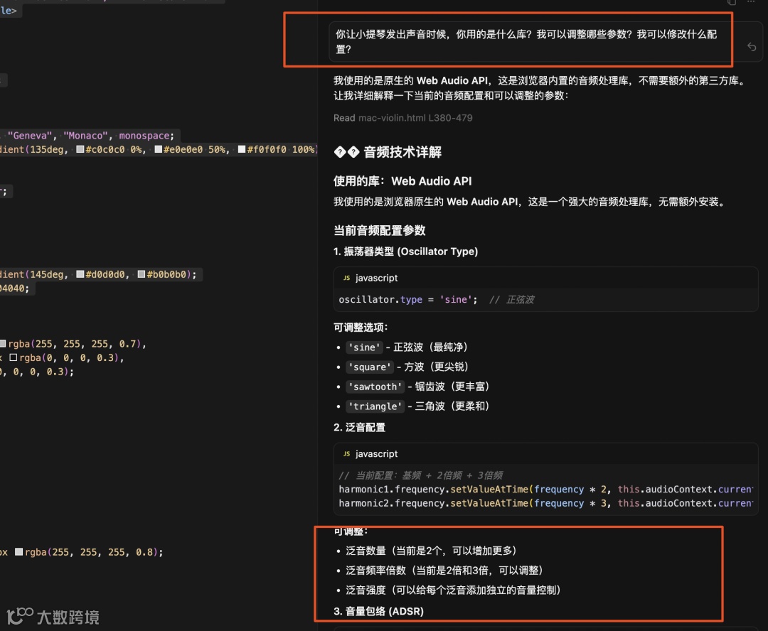Click the 'javascript' label of the harmonic block
Screen dimensions: 768x631
(376, 454)
